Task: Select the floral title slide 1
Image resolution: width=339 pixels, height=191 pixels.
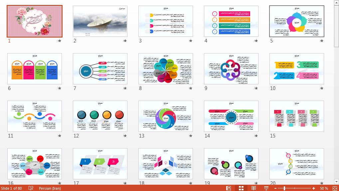Action: click(35, 21)
